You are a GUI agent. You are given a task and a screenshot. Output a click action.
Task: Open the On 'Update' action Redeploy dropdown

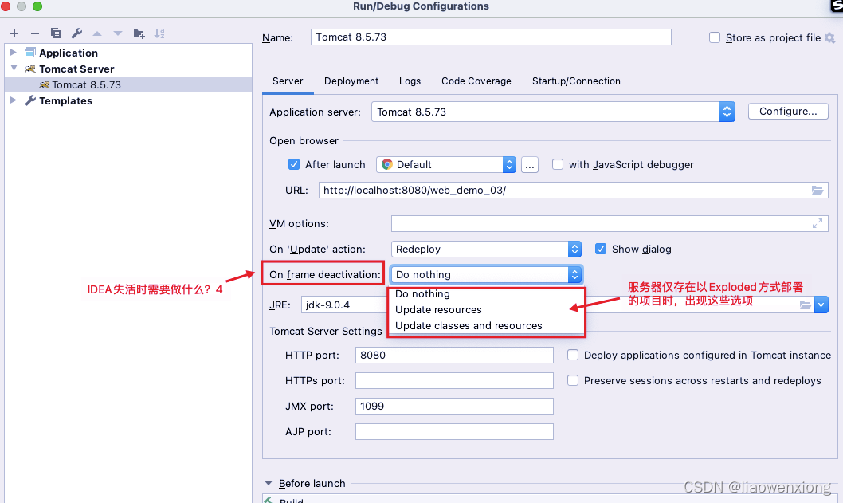574,249
